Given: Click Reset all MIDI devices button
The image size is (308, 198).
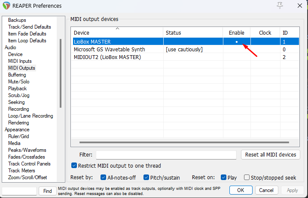Looking at the screenshot, I should tap(271, 155).
